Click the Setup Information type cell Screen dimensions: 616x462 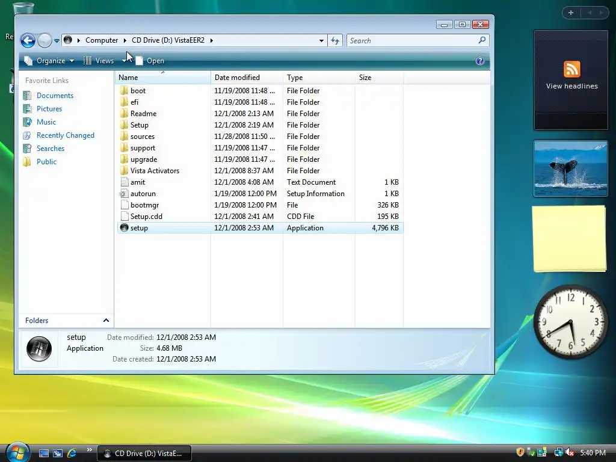coord(315,194)
